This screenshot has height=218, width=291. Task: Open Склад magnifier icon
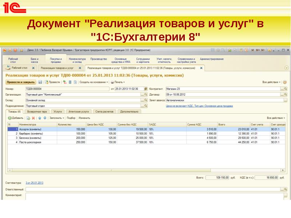coord(146,100)
